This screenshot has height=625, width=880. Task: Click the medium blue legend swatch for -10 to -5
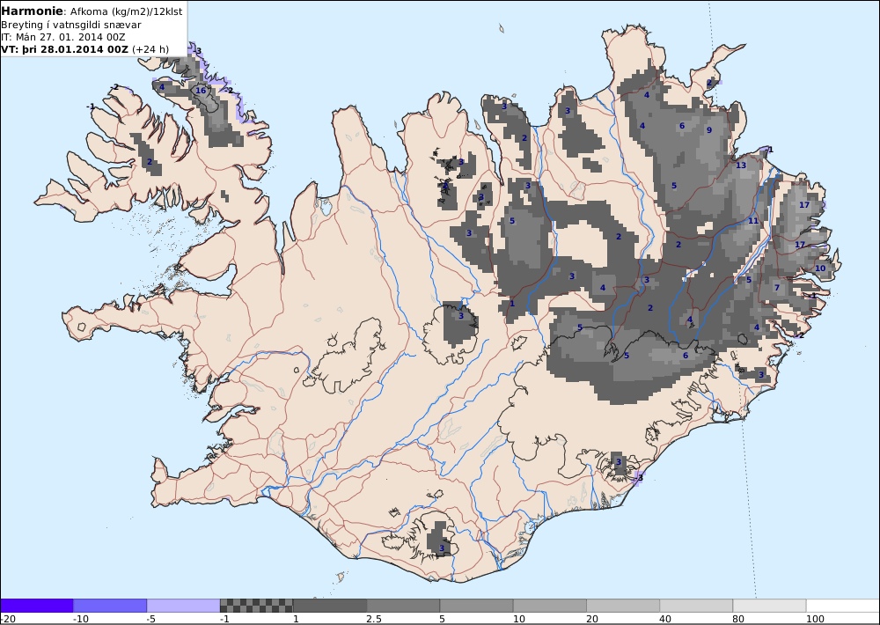[x=110, y=606]
